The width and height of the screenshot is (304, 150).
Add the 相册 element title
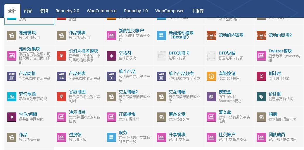(273, 114)
